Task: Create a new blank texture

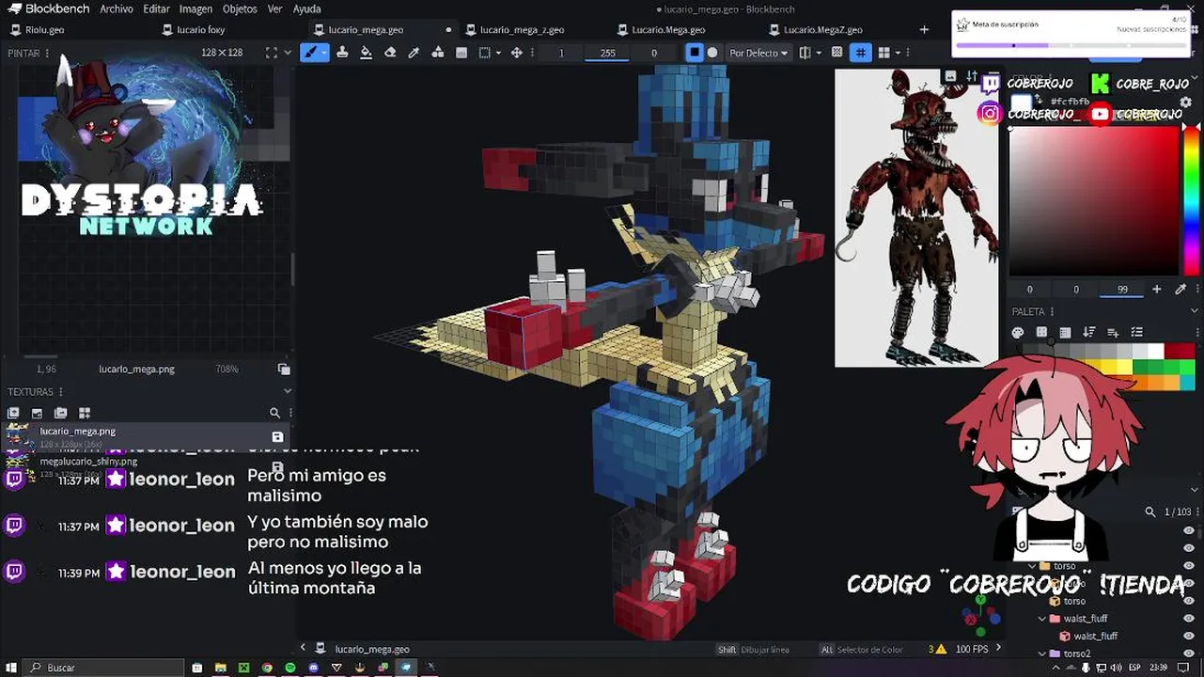Action: point(37,413)
